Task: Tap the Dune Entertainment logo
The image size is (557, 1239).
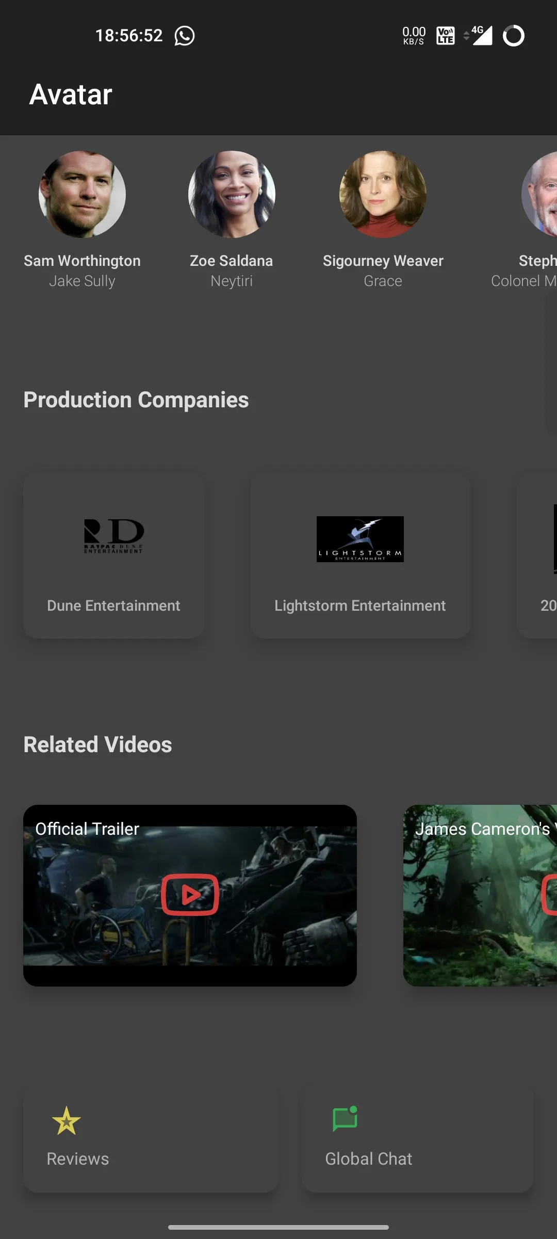Action: [113, 537]
